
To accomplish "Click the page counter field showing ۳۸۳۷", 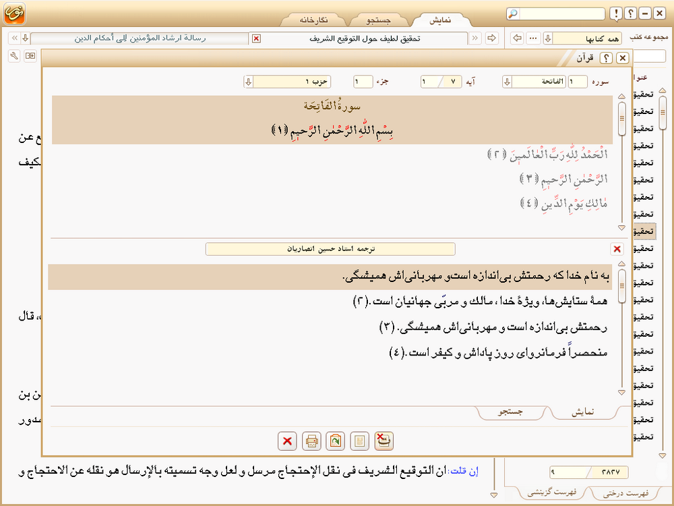I will coord(611,472).
